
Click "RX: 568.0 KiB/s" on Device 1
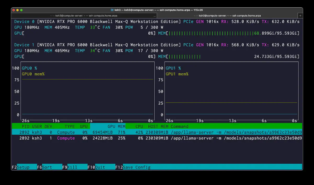(240, 45)
